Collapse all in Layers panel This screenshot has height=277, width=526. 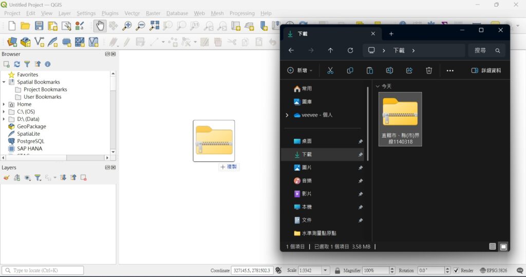(73, 178)
